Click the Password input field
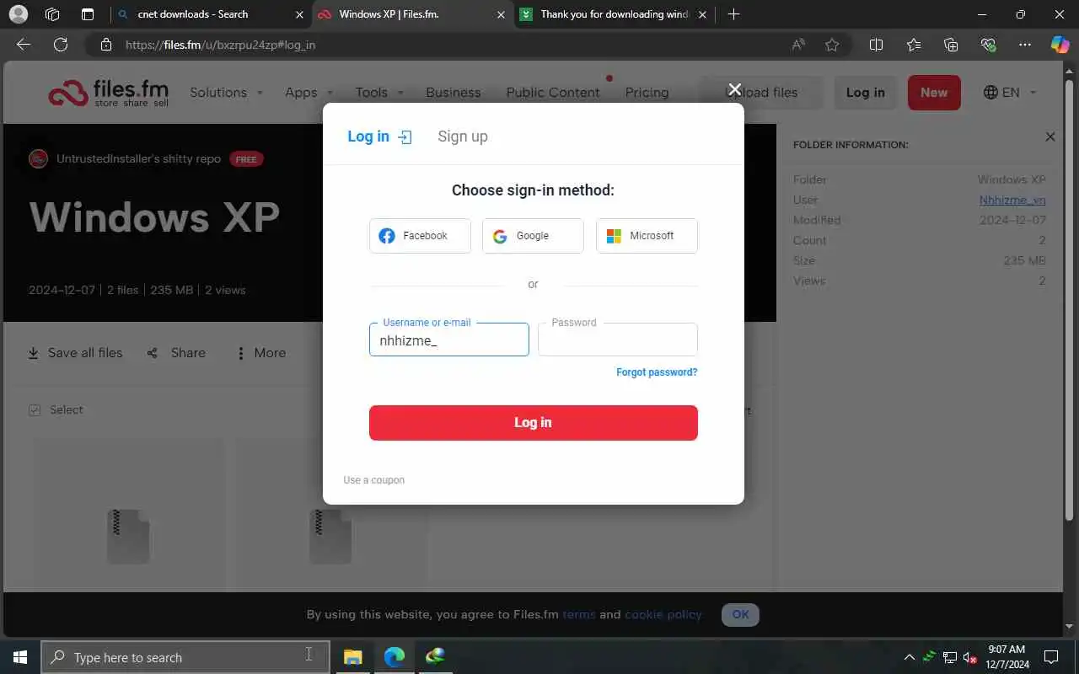 [617, 340]
